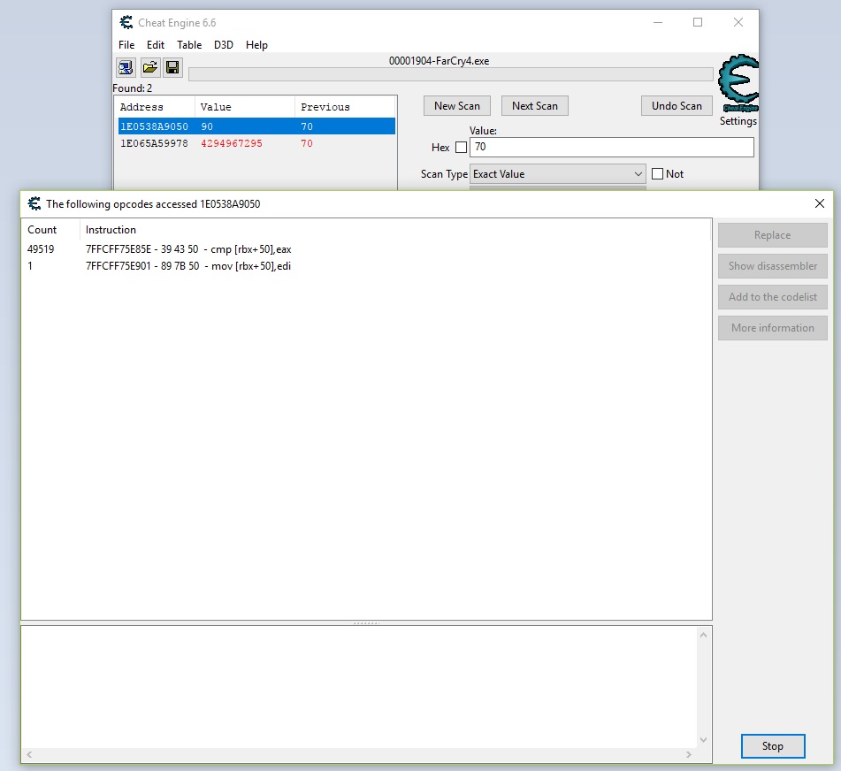
Task: Click the scan progress bar
Action: (450, 74)
